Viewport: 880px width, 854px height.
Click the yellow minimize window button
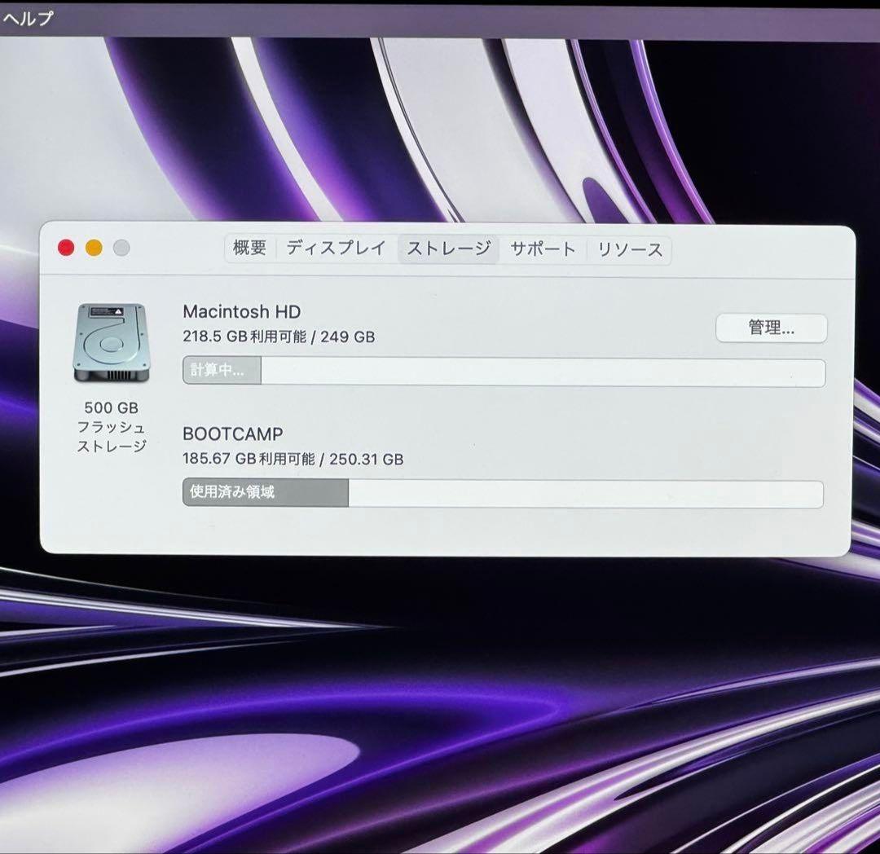point(92,246)
